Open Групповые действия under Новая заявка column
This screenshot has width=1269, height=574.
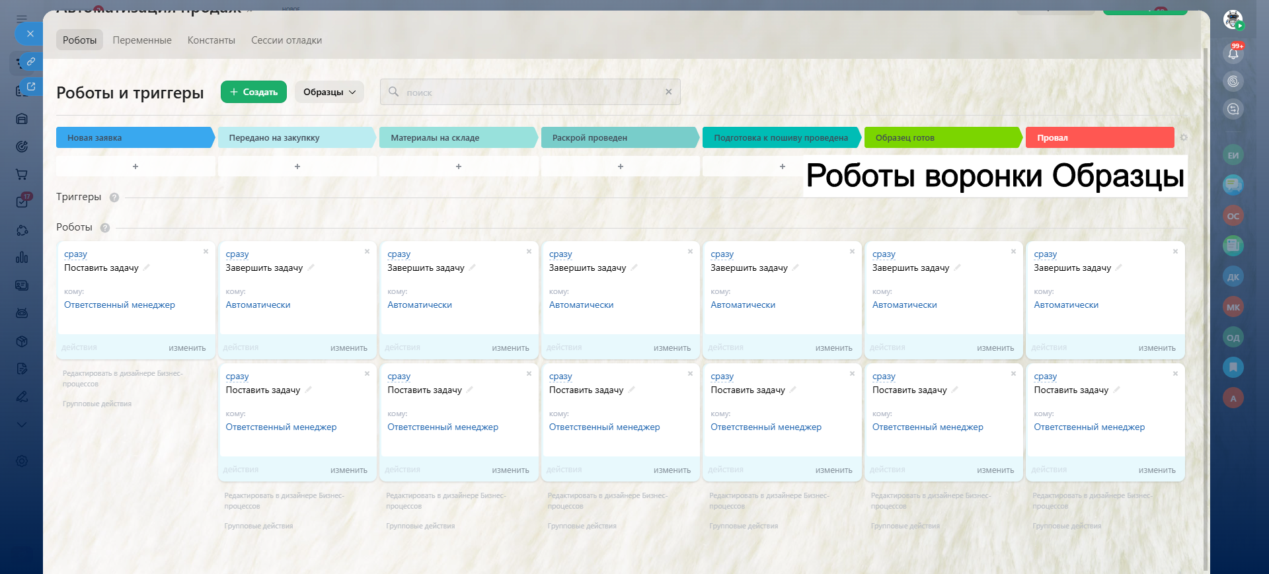pyautogui.click(x=97, y=404)
